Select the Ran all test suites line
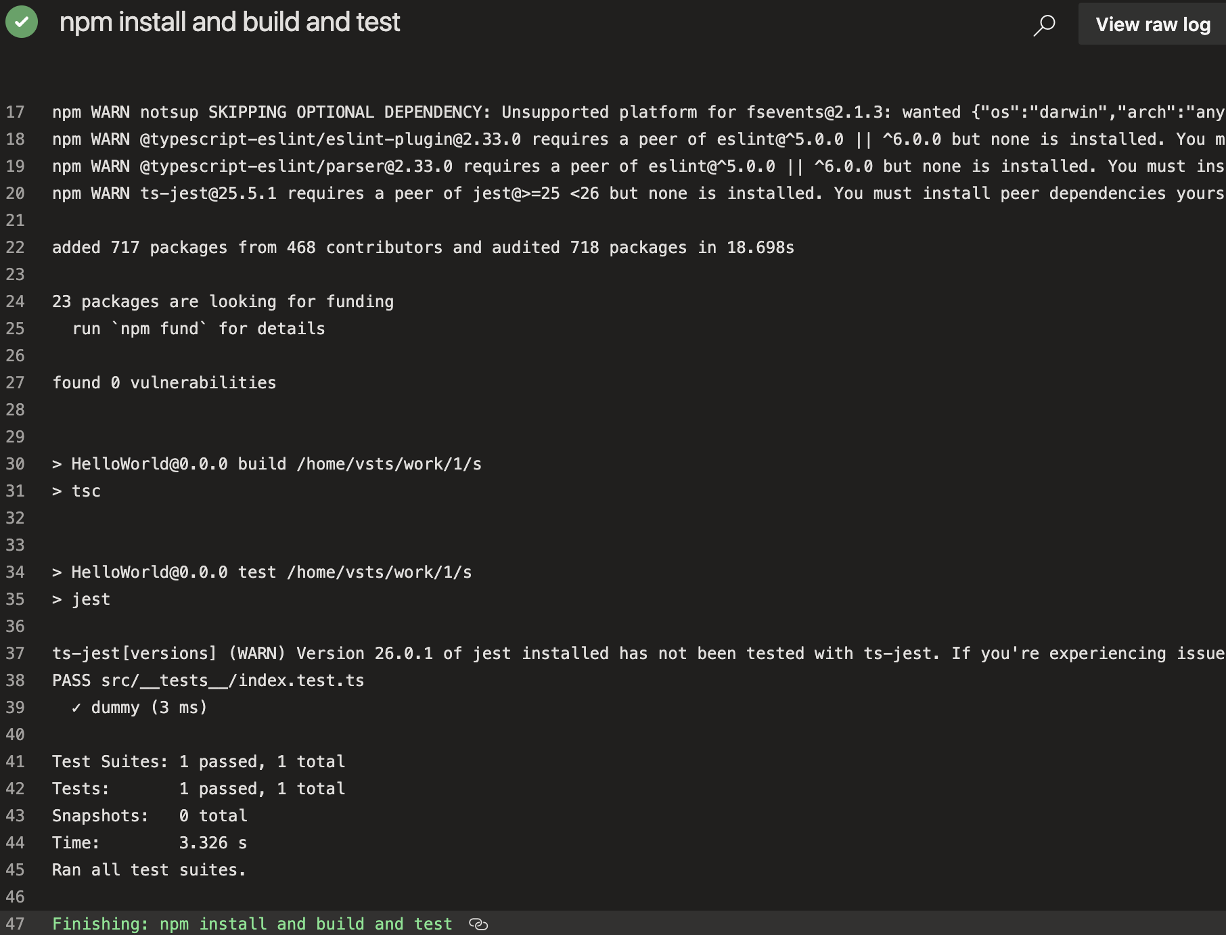The width and height of the screenshot is (1226, 935). (x=149, y=869)
